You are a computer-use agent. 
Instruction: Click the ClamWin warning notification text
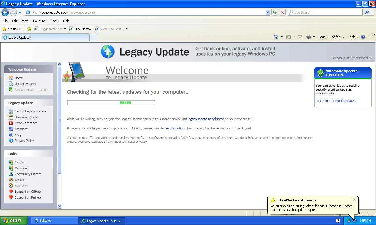312,208
